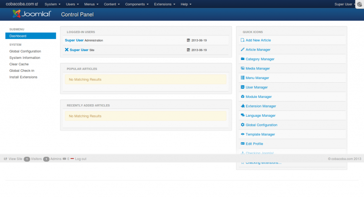Choose Clear Cache in the sidebar
Screen dimensions: 364x199
point(19,64)
